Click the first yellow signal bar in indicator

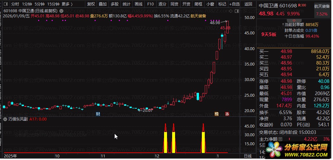coord(165,142)
